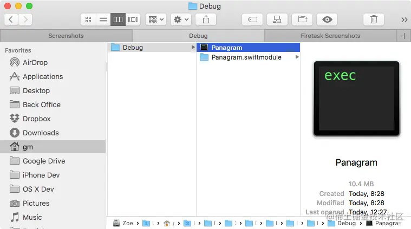Select the gm home folder in sidebar
This screenshot has width=411, height=229.
click(53, 147)
